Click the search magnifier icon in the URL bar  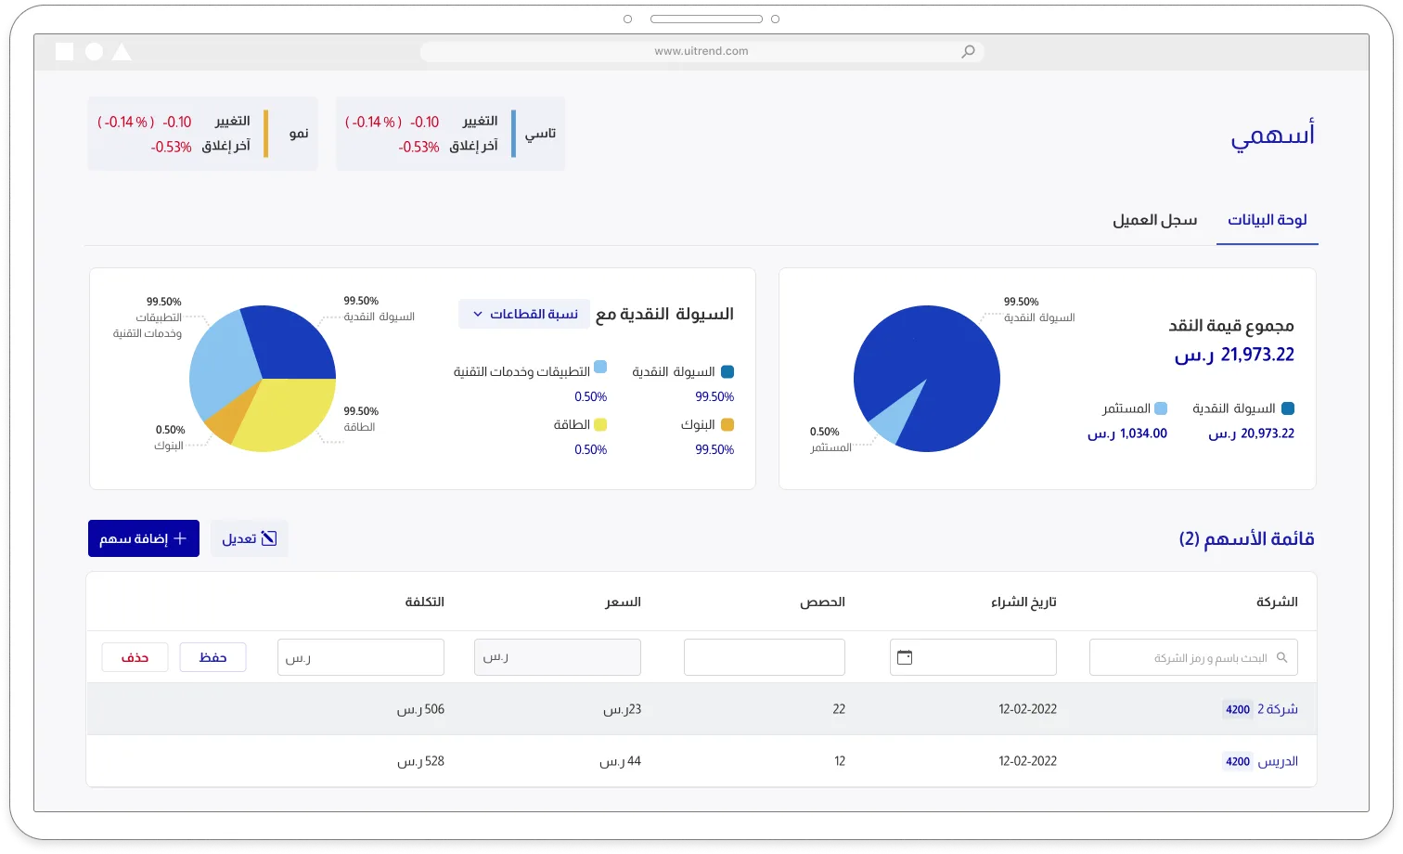coord(968,51)
